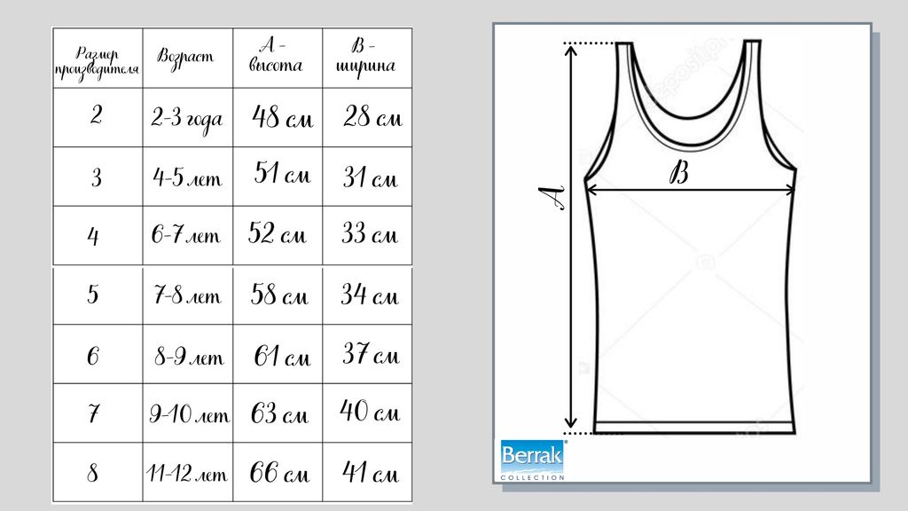This screenshot has height=511, width=908.
Task: Select the 'Размер производителя' column header
Action: coord(96,59)
